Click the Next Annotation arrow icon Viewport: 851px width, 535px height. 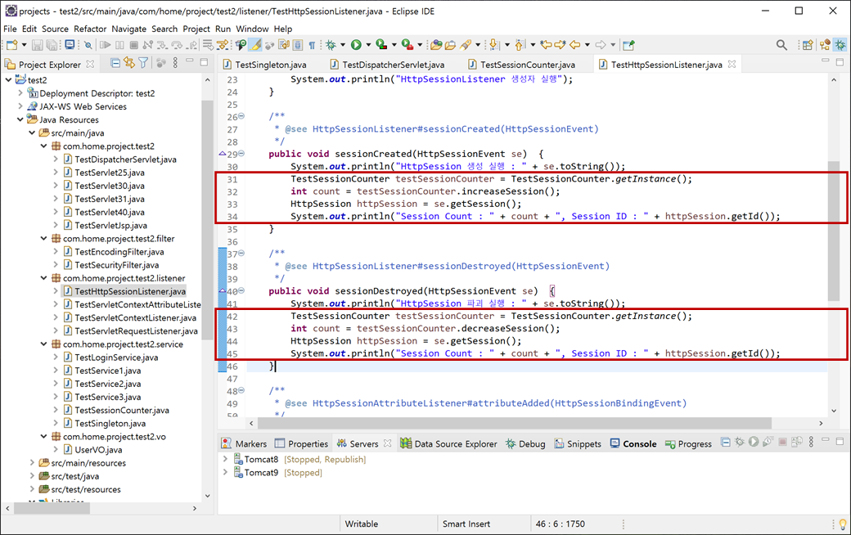[493, 45]
